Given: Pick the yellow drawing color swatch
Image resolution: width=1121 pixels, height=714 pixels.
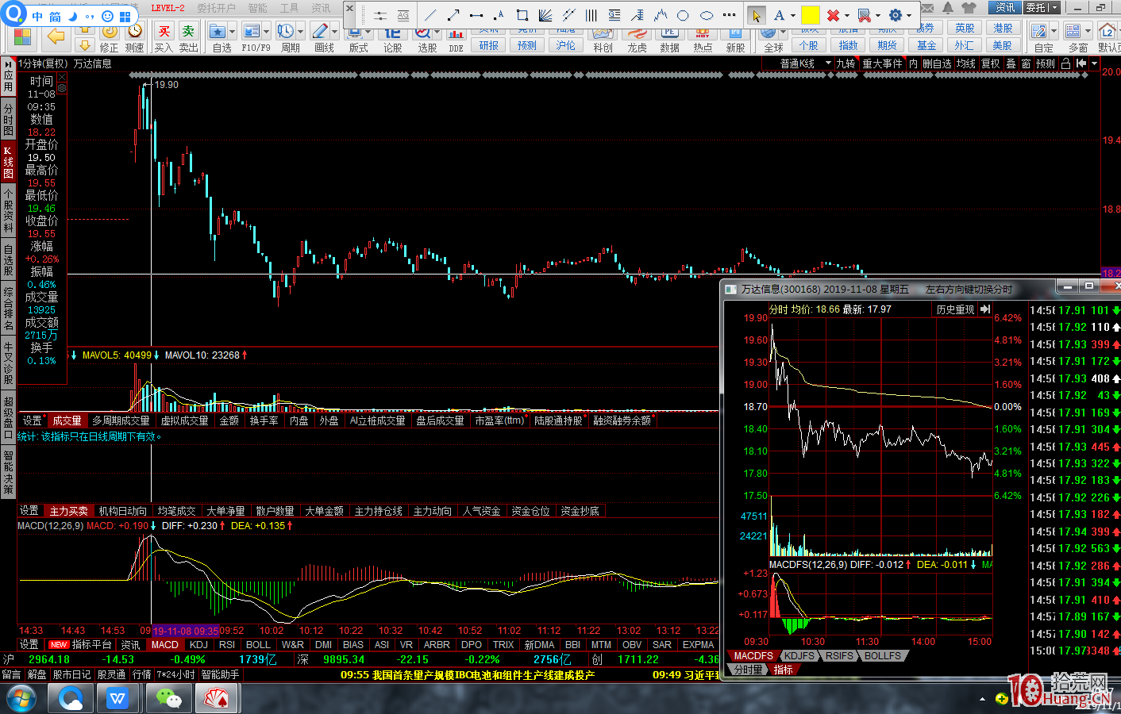Looking at the screenshot, I should coord(810,15).
